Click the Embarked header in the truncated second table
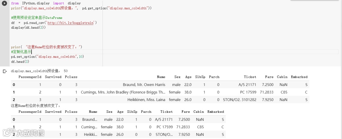 pyautogui.click(x=215, y=112)
